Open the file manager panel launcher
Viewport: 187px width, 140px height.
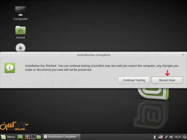click(39, 137)
